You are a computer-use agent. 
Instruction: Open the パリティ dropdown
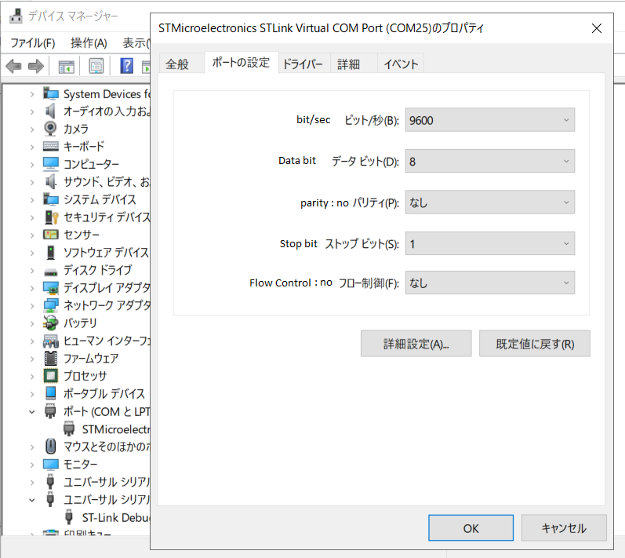tap(490, 202)
